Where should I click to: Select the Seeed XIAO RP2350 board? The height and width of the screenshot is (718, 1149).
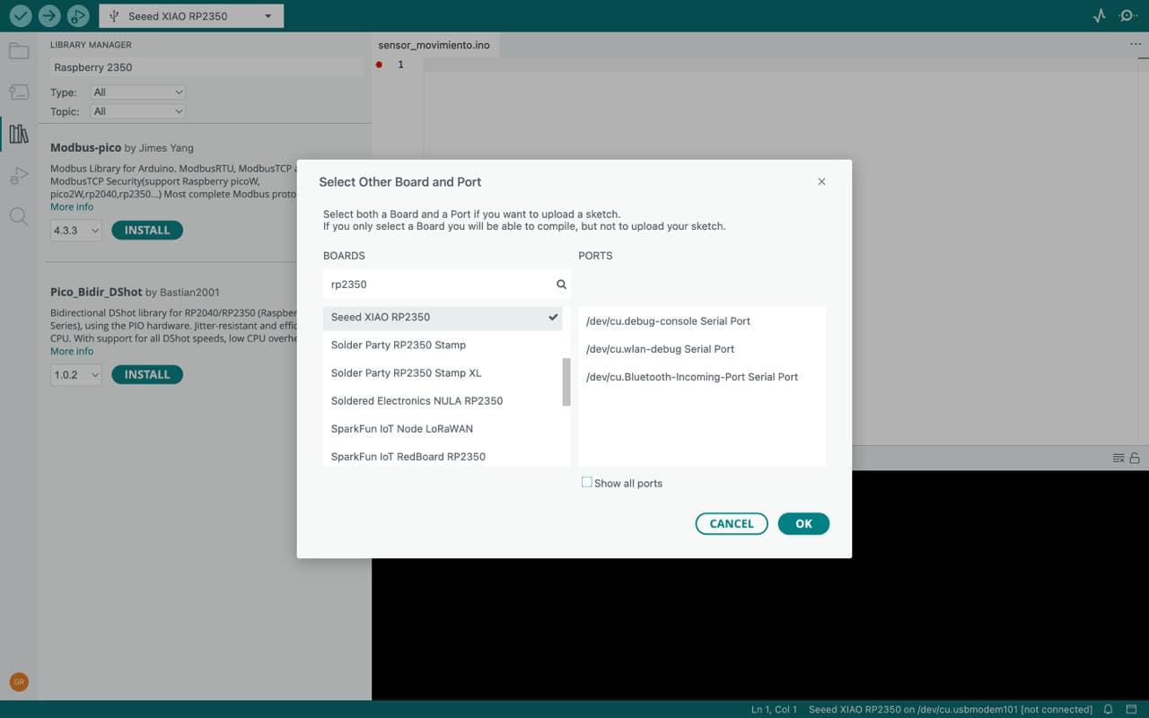point(443,317)
